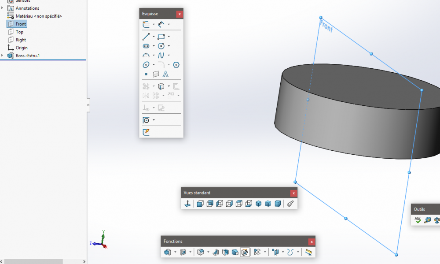The height and width of the screenshot is (264, 440).
Task: Select the Corner Rectangle tool
Action: pyautogui.click(x=161, y=37)
